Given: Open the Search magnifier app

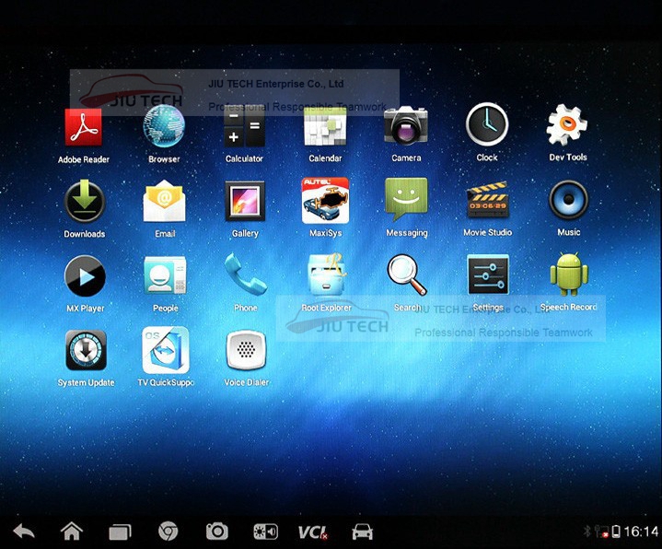Looking at the screenshot, I should point(407,274).
